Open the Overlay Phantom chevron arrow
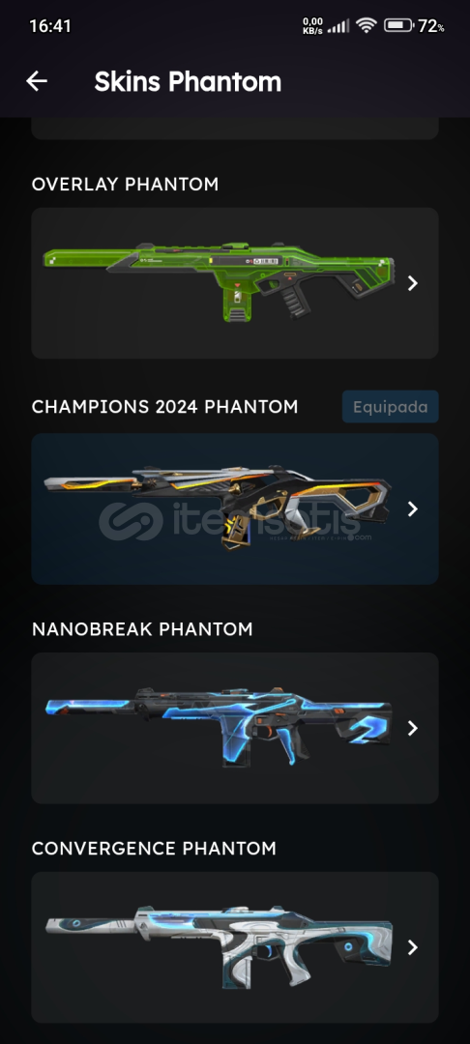The width and height of the screenshot is (470, 1044). tap(413, 283)
